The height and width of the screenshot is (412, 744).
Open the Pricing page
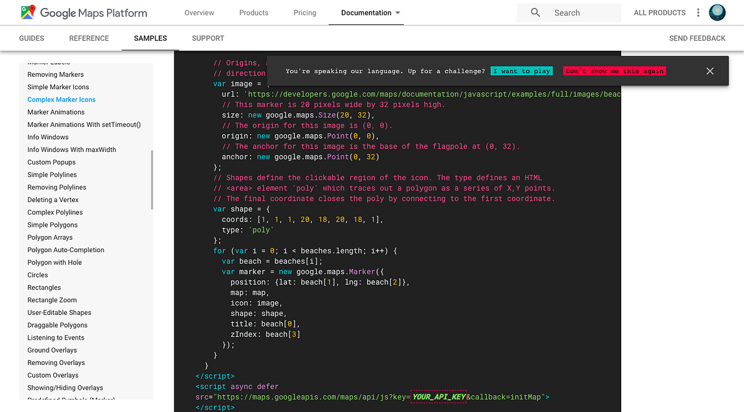pos(304,12)
